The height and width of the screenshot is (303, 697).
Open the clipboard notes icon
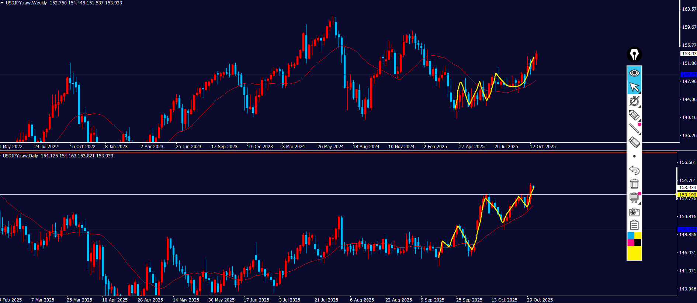[x=634, y=225]
